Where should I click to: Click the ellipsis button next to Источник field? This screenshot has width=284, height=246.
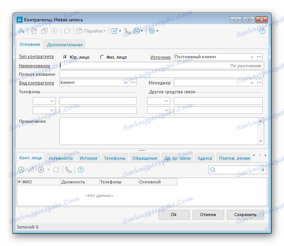tap(259, 57)
